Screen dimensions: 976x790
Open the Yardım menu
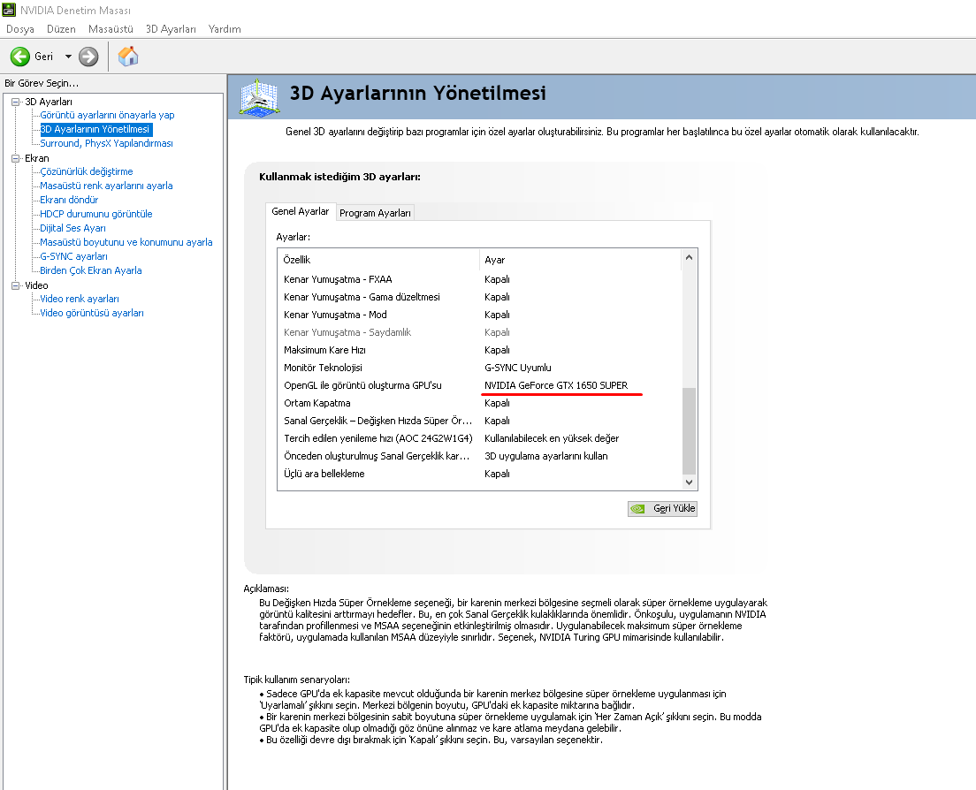click(x=225, y=29)
